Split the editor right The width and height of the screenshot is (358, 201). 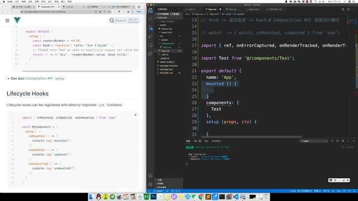coord(348,9)
